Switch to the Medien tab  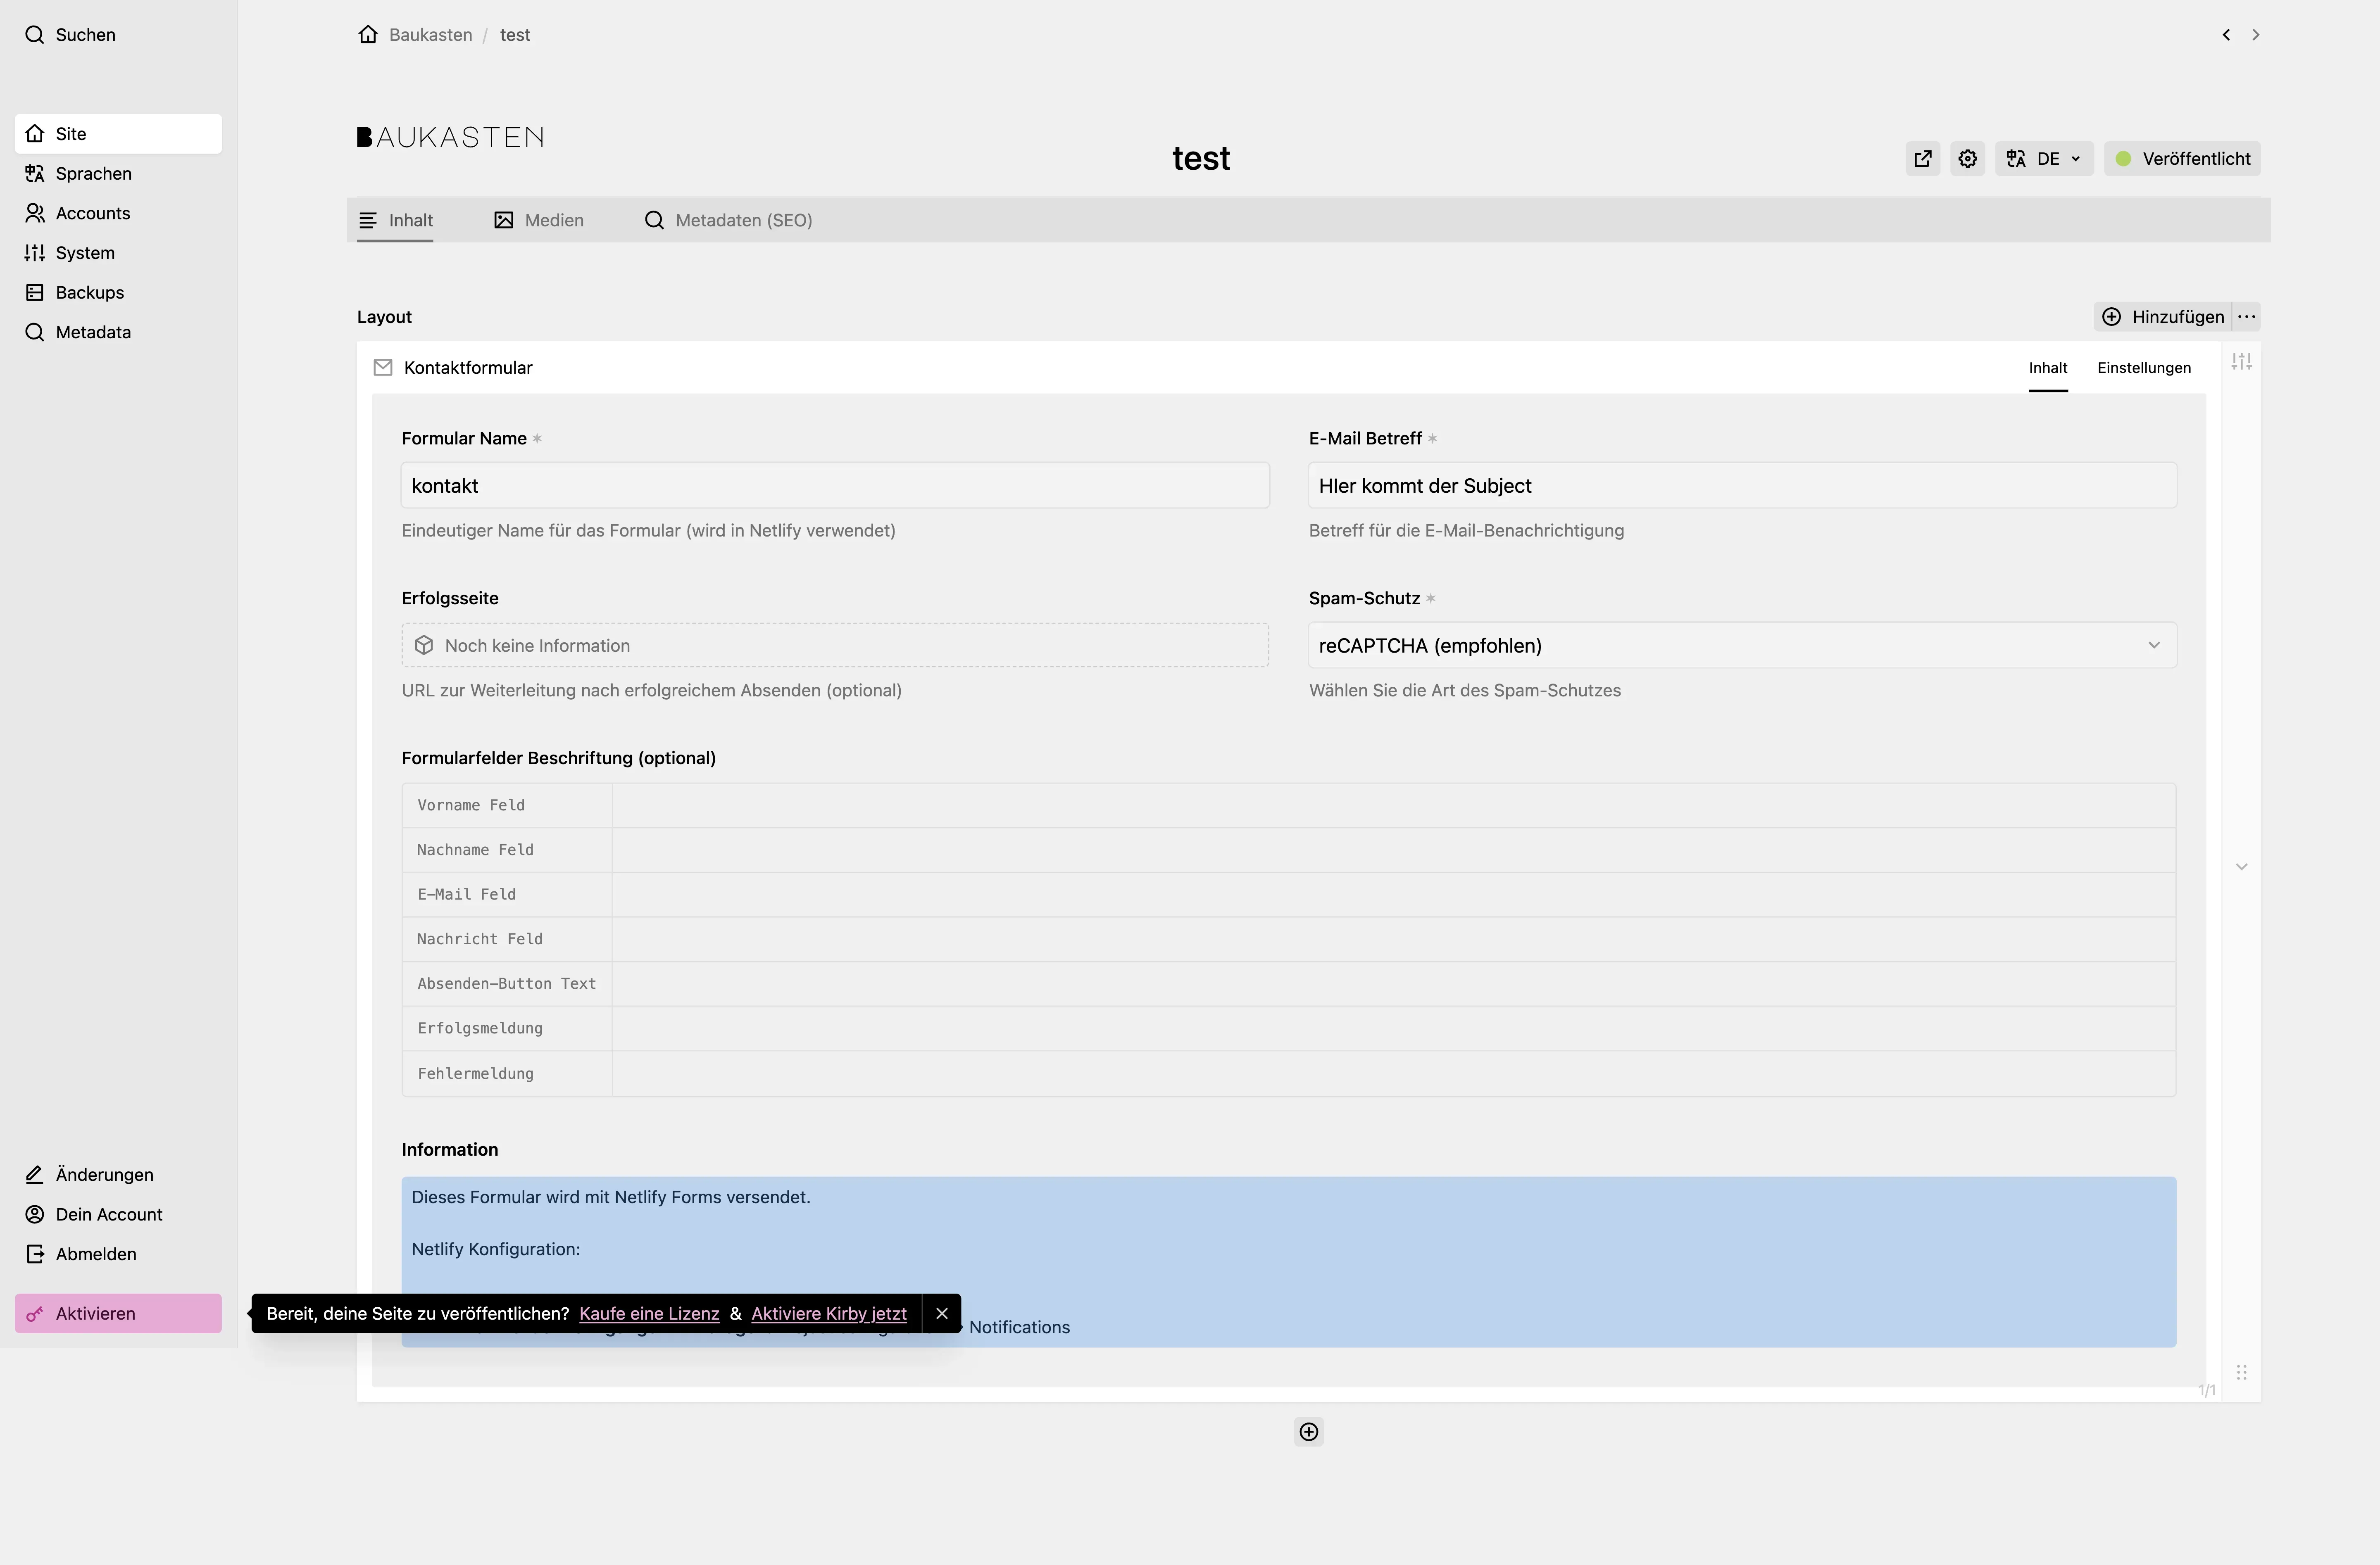tap(539, 220)
